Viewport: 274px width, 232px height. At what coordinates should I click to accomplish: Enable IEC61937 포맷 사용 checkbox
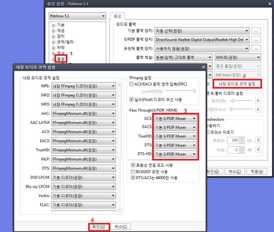[x=133, y=172]
